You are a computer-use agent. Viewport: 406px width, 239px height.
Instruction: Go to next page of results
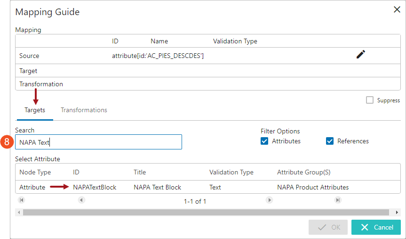[x=270, y=200]
